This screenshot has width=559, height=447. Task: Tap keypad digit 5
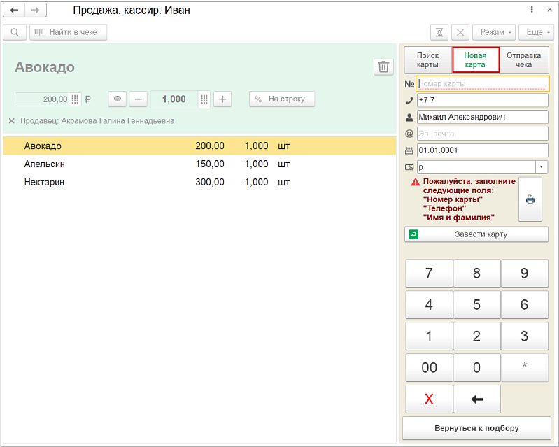(476, 305)
